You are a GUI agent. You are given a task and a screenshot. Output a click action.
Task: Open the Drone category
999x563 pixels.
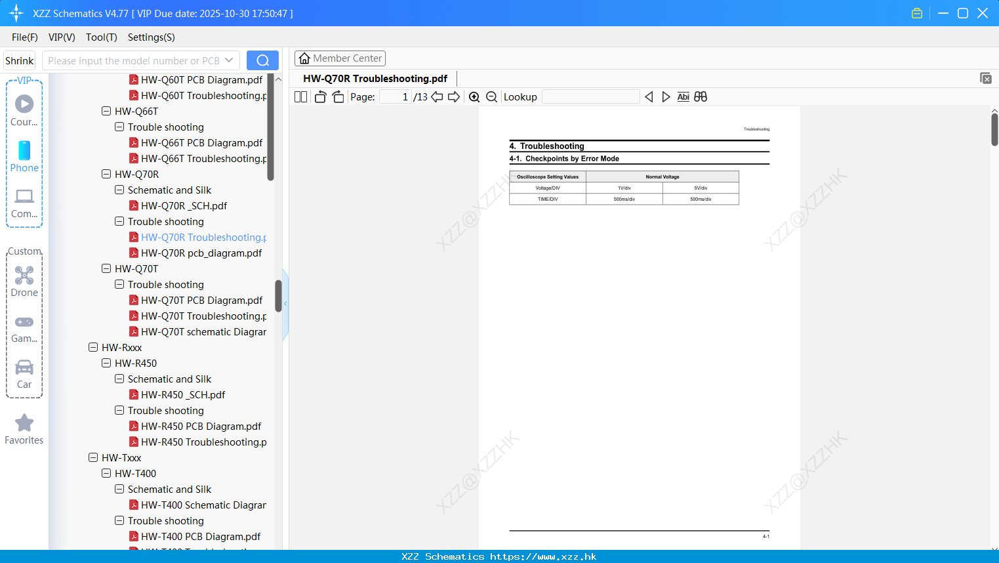(x=24, y=281)
